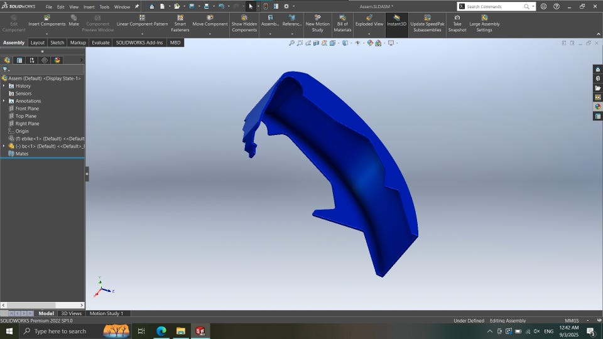Click the Smart Fasteners tool
This screenshot has height=339, width=603.
click(x=180, y=24)
